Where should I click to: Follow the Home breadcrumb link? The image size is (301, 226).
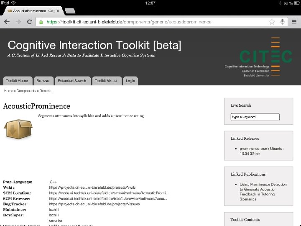pos(8,91)
